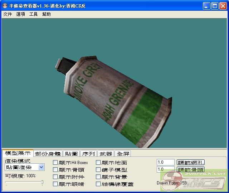
Task: Minimize the model viewer window
Action: point(206,6)
